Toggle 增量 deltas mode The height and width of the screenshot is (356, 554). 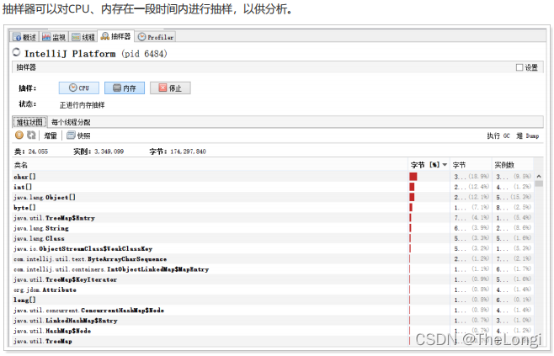[51, 135]
